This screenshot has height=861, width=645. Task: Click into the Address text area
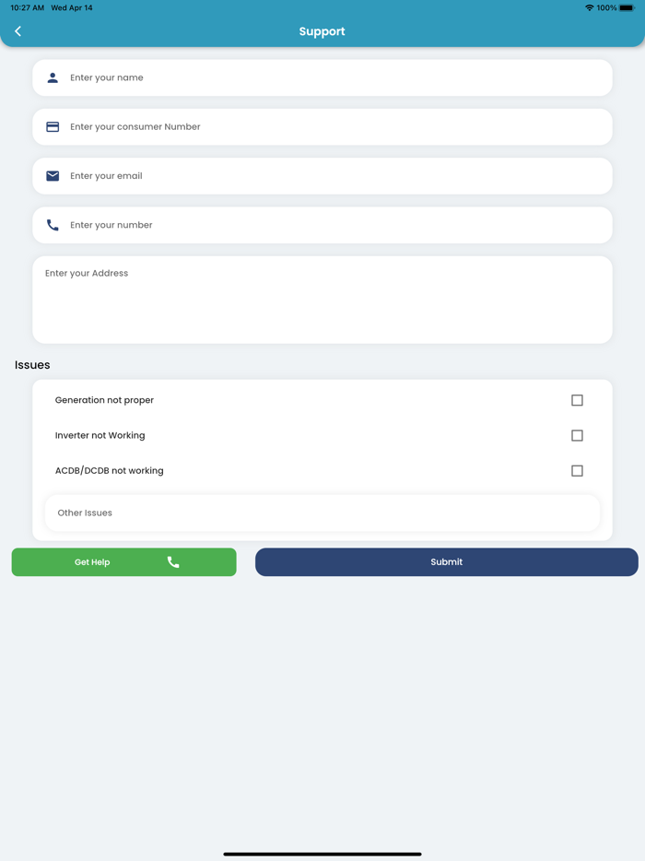[322, 300]
